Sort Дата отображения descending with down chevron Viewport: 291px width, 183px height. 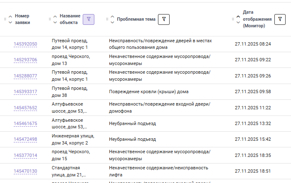238,22
